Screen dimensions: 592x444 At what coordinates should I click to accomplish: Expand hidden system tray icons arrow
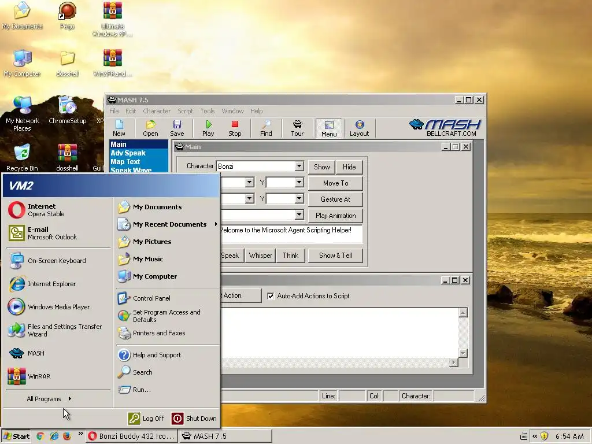(x=535, y=436)
